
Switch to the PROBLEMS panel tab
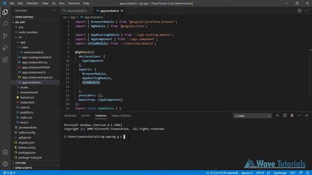coord(70,116)
